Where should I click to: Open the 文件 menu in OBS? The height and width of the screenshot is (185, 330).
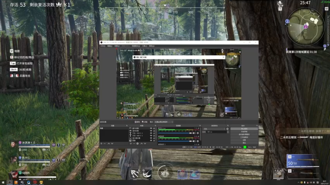click(x=103, y=46)
